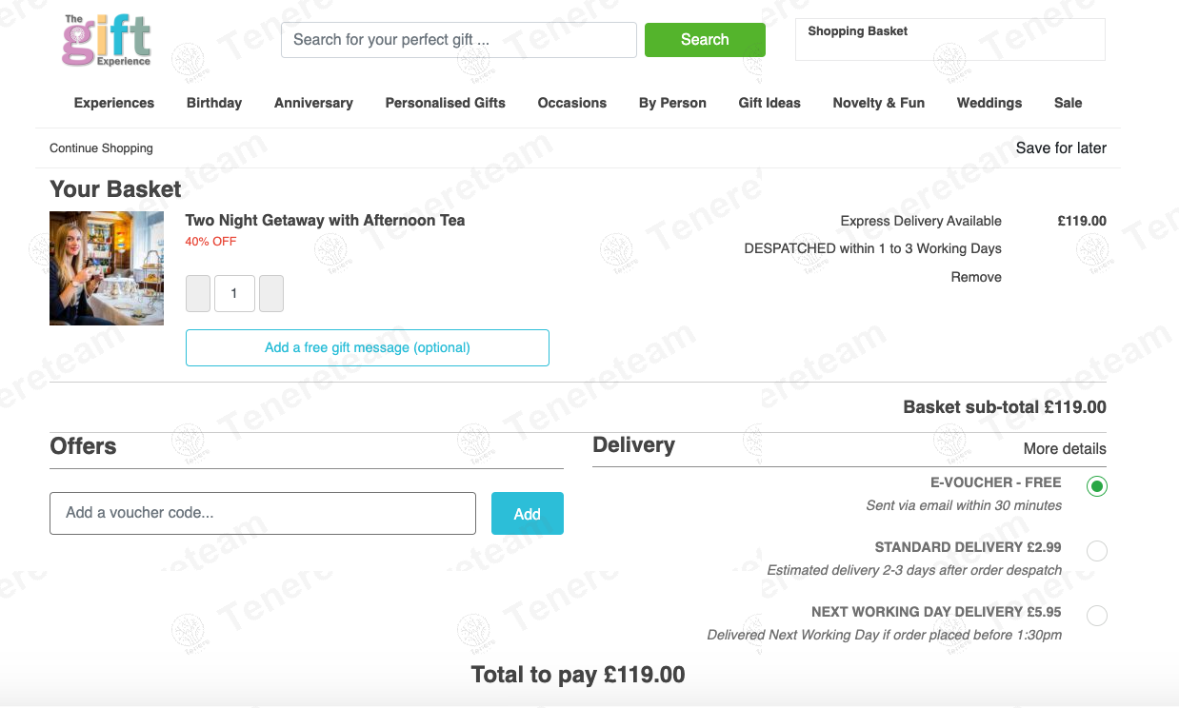
Task: Open the By Person menu
Action: (x=672, y=103)
